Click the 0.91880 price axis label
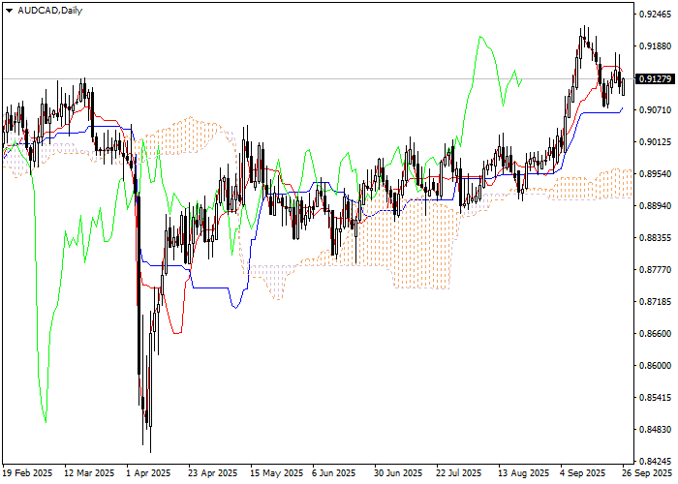The width and height of the screenshot is (678, 484). tap(655, 46)
